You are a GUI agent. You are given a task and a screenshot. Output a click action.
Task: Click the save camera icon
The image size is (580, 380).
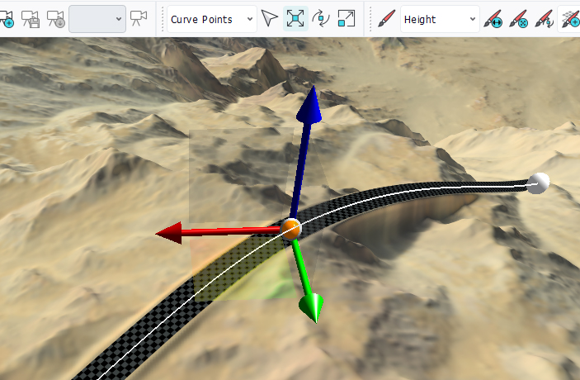(x=31, y=19)
